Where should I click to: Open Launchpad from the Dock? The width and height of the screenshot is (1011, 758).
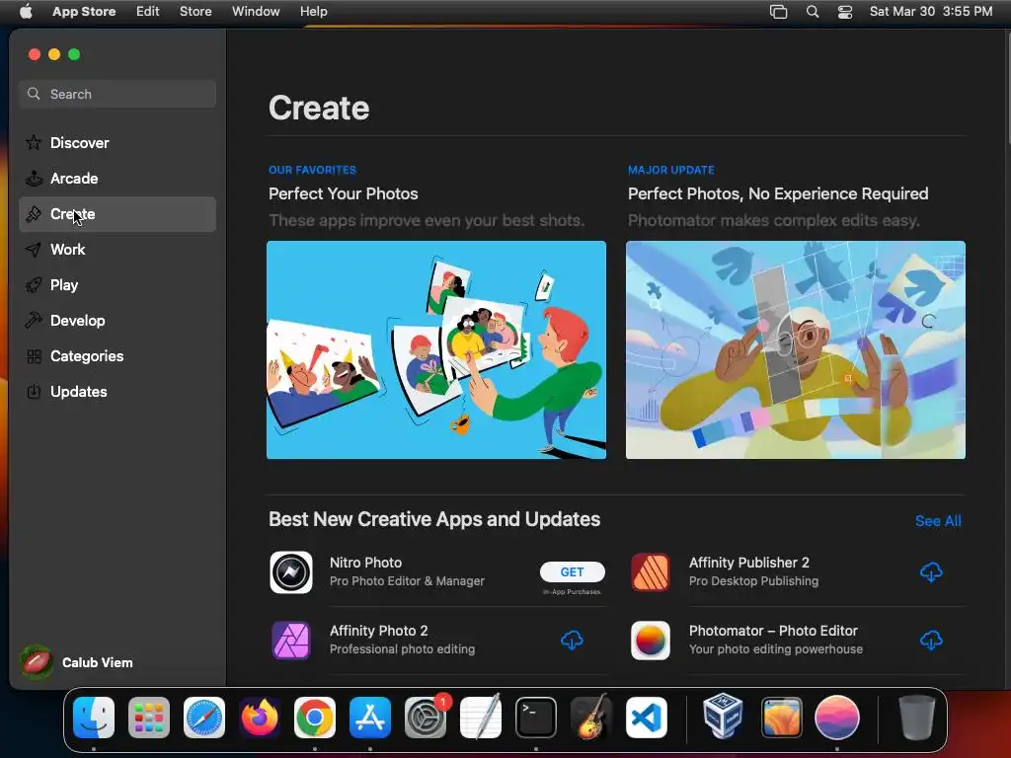[149, 718]
